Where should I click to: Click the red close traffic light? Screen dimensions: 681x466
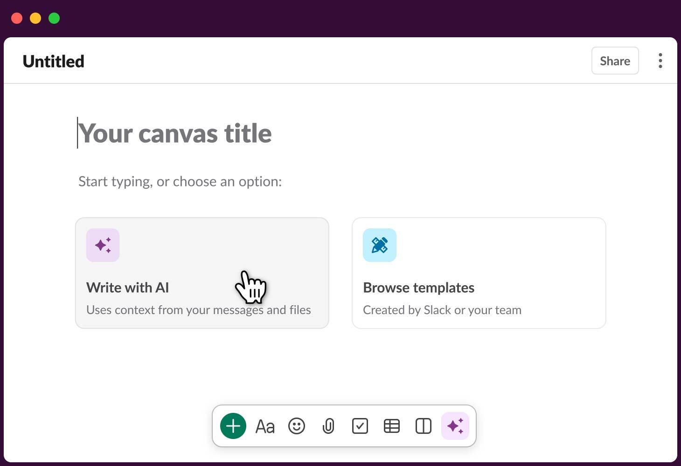click(17, 18)
